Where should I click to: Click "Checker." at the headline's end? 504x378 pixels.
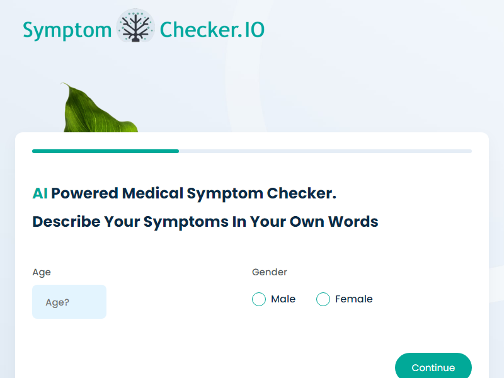(302, 193)
